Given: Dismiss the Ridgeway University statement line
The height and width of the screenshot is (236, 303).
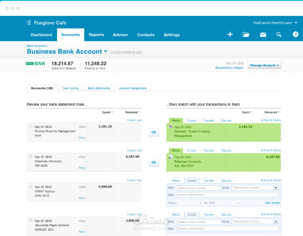Looking at the screenshot, I should point(31,156).
